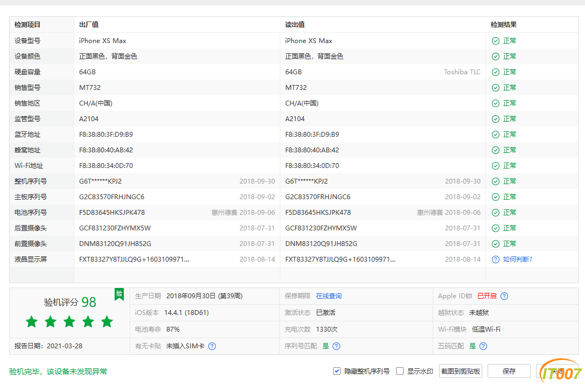This screenshot has height=386, width=585.
Task: Click the green check icon for 蓝牙地址
Action: point(496,135)
